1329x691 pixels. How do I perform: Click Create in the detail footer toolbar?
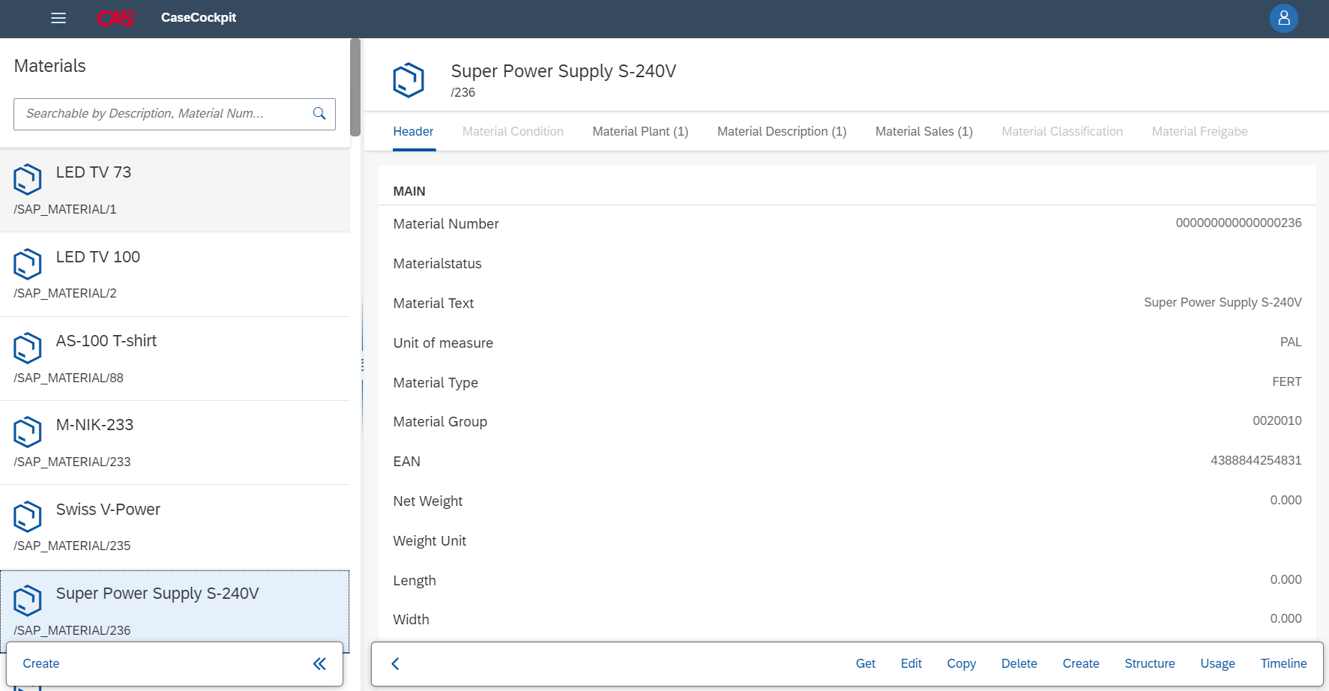(1081, 663)
